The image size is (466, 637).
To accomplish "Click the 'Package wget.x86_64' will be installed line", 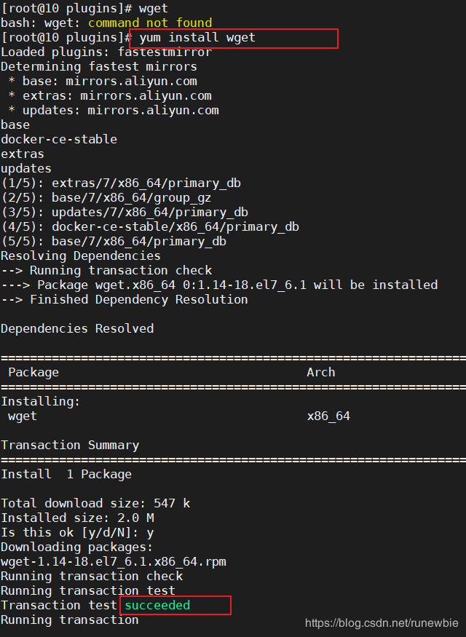I will (219, 285).
